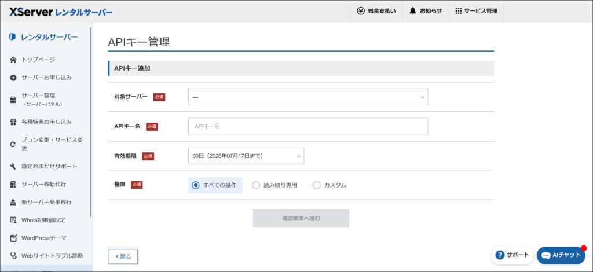
Task: Open the 対象サーバー dropdown
Action: click(308, 97)
